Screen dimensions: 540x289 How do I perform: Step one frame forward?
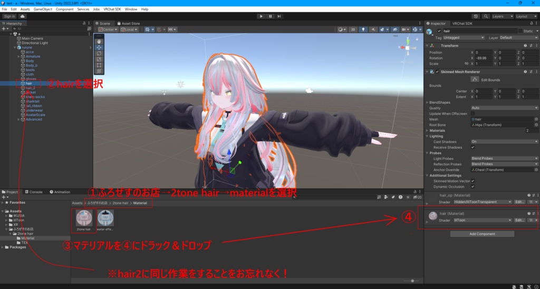click(x=279, y=16)
